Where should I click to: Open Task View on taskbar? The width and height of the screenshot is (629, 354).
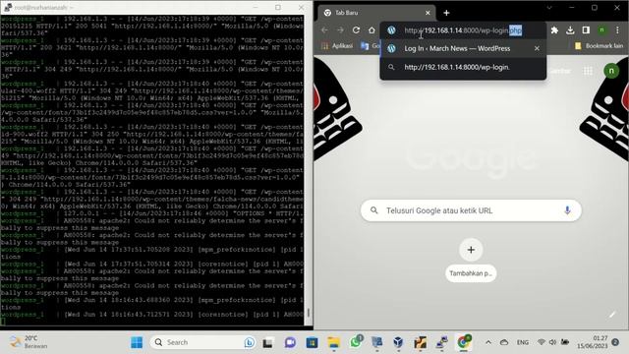tap(267, 342)
